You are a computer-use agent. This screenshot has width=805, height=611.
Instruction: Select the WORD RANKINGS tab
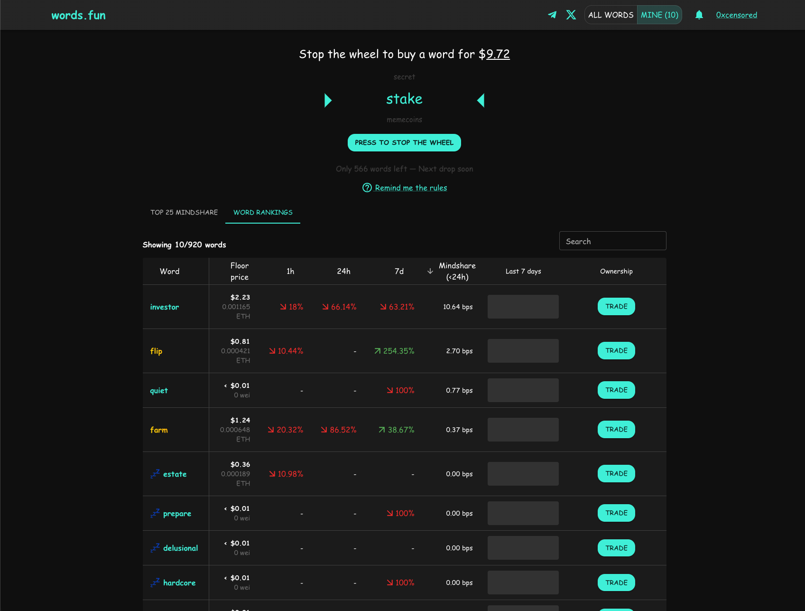[263, 212]
